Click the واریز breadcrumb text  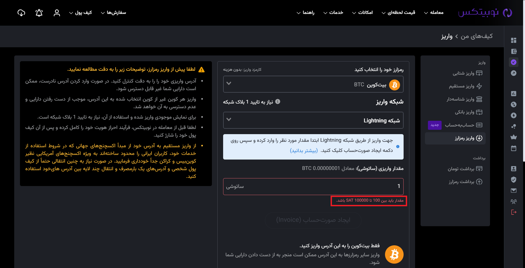pos(447,36)
